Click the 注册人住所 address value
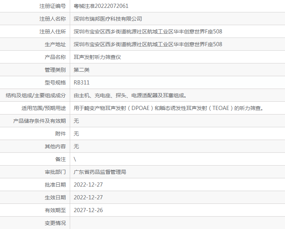This screenshot has width=285, height=229. pos(148,32)
